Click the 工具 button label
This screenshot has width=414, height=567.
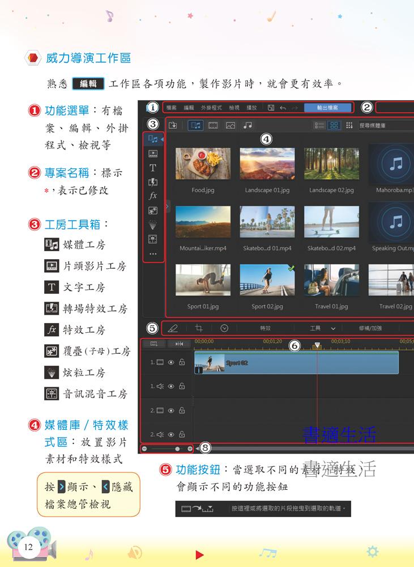tap(315, 328)
